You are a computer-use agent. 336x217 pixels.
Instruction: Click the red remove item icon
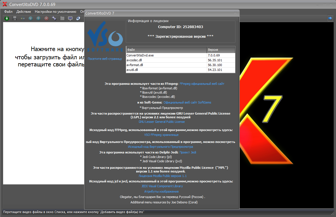coord(46,18)
